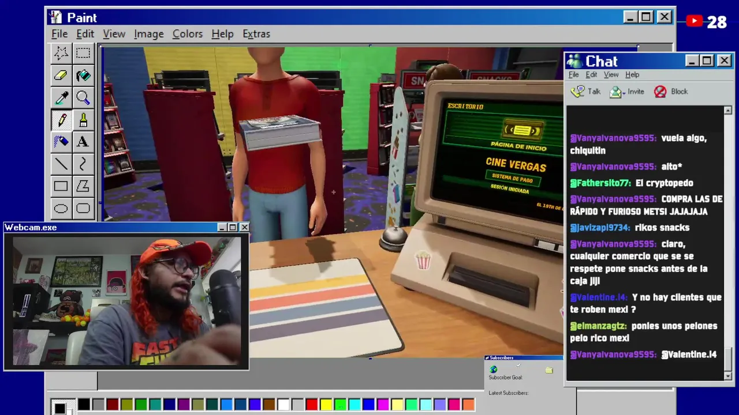Pick the orange palette swatch
739x415 pixels.
468,405
